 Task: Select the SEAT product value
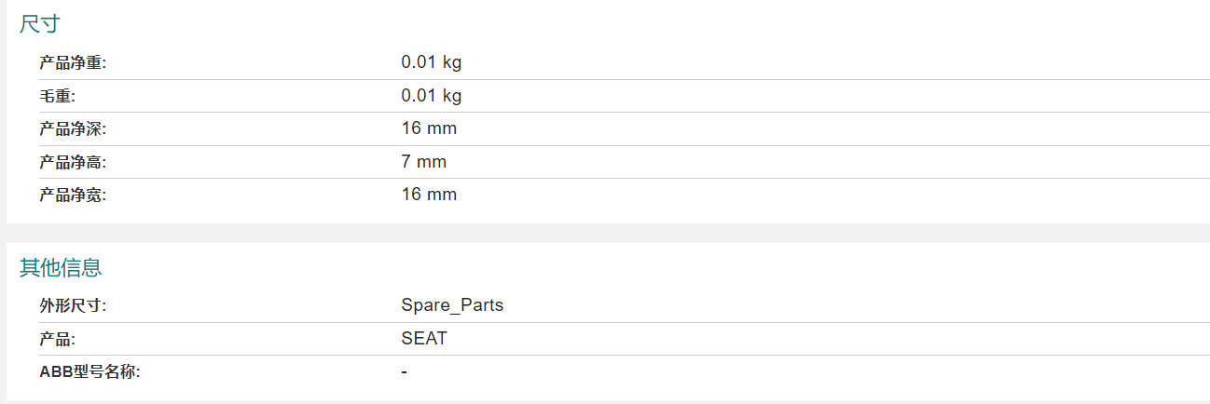(x=424, y=339)
